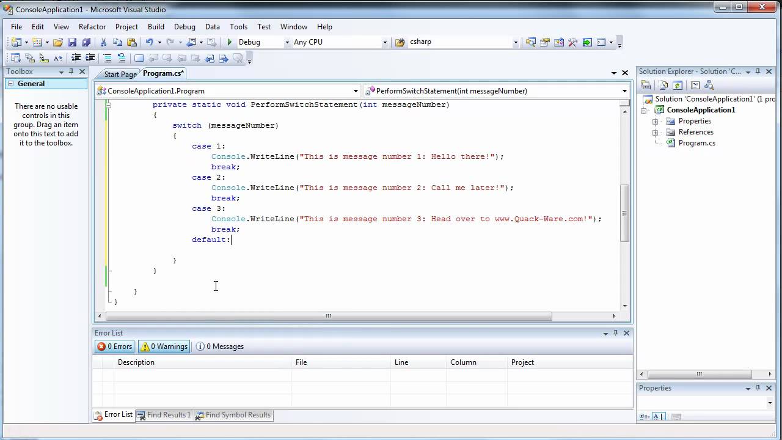Toggle the 0 Errors filter

pyautogui.click(x=114, y=346)
